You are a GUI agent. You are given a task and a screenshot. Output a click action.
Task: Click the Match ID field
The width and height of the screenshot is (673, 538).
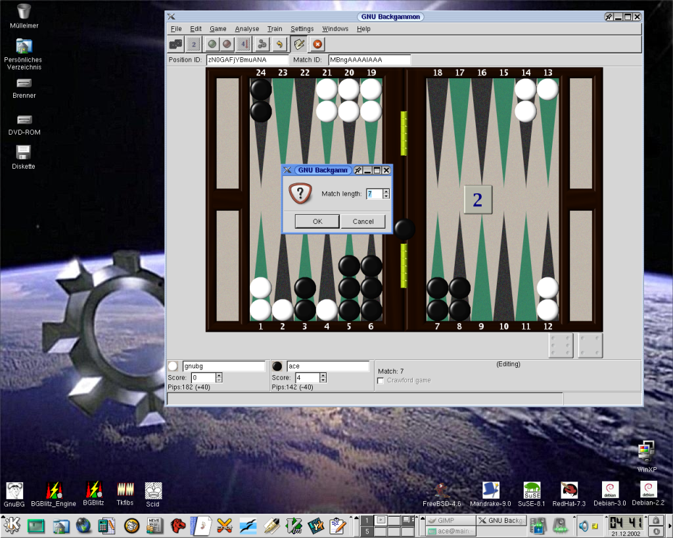369,60
